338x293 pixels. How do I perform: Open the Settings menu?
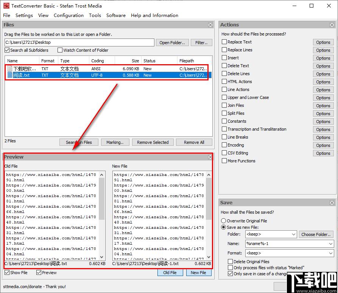point(24,15)
